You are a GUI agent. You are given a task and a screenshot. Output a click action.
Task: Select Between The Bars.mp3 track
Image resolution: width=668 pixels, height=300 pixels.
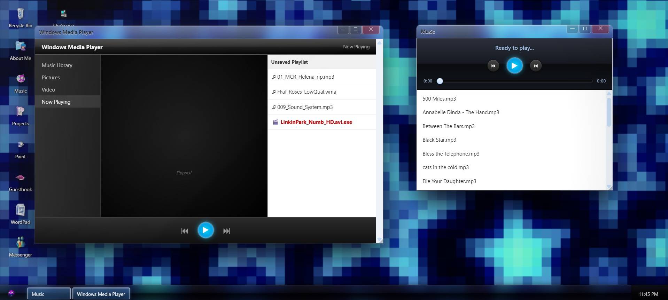click(511, 126)
